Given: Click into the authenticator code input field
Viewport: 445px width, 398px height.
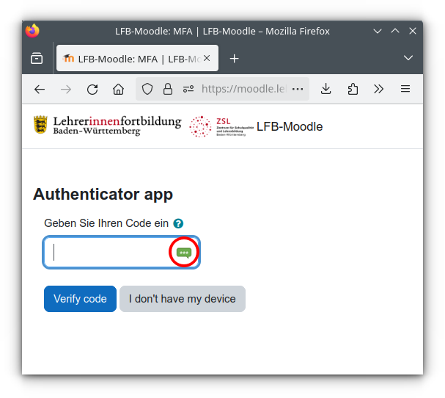Looking at the screenshot, I should click(x=122, y=252).
